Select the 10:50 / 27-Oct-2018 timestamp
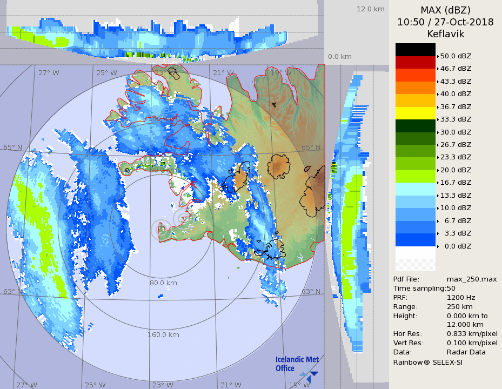The width and height of the screenshot is (502, 389). point(445,22)
